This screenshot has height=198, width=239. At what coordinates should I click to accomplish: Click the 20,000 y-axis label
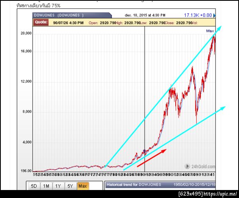[26, 33]
